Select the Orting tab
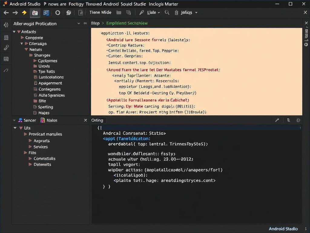Screen dimensions: 310x233 tap(97, 120)
